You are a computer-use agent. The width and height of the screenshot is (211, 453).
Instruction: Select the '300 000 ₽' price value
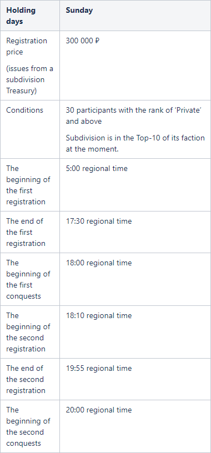(83, 41)
